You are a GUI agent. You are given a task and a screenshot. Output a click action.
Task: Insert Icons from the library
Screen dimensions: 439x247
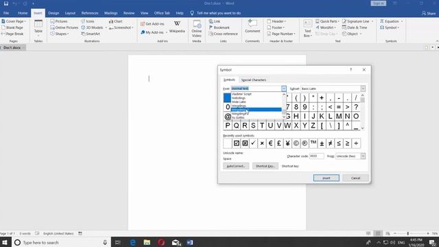point(88,21)
